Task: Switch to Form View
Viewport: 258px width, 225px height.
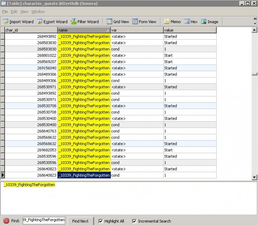Action: click(x=144, y=22)
